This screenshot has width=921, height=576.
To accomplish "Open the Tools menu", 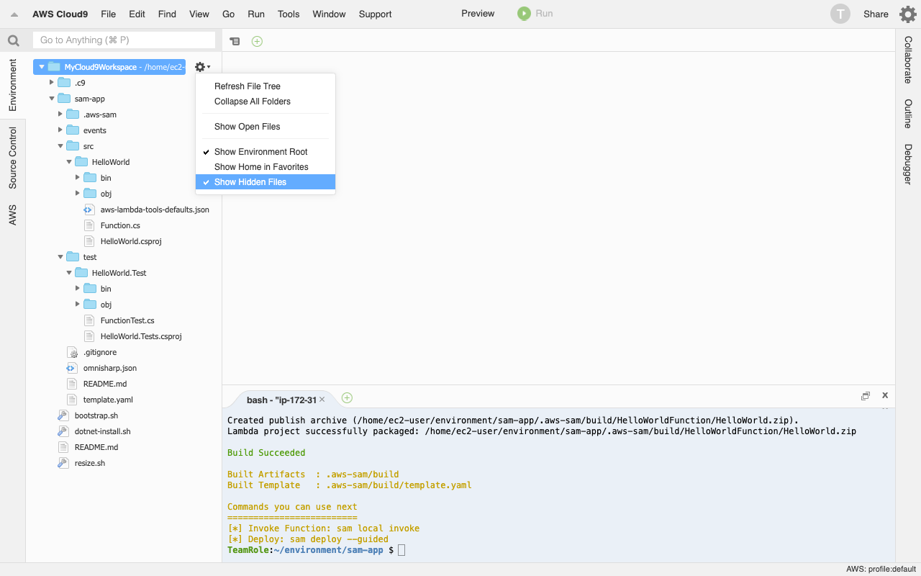I will (289, 14).
